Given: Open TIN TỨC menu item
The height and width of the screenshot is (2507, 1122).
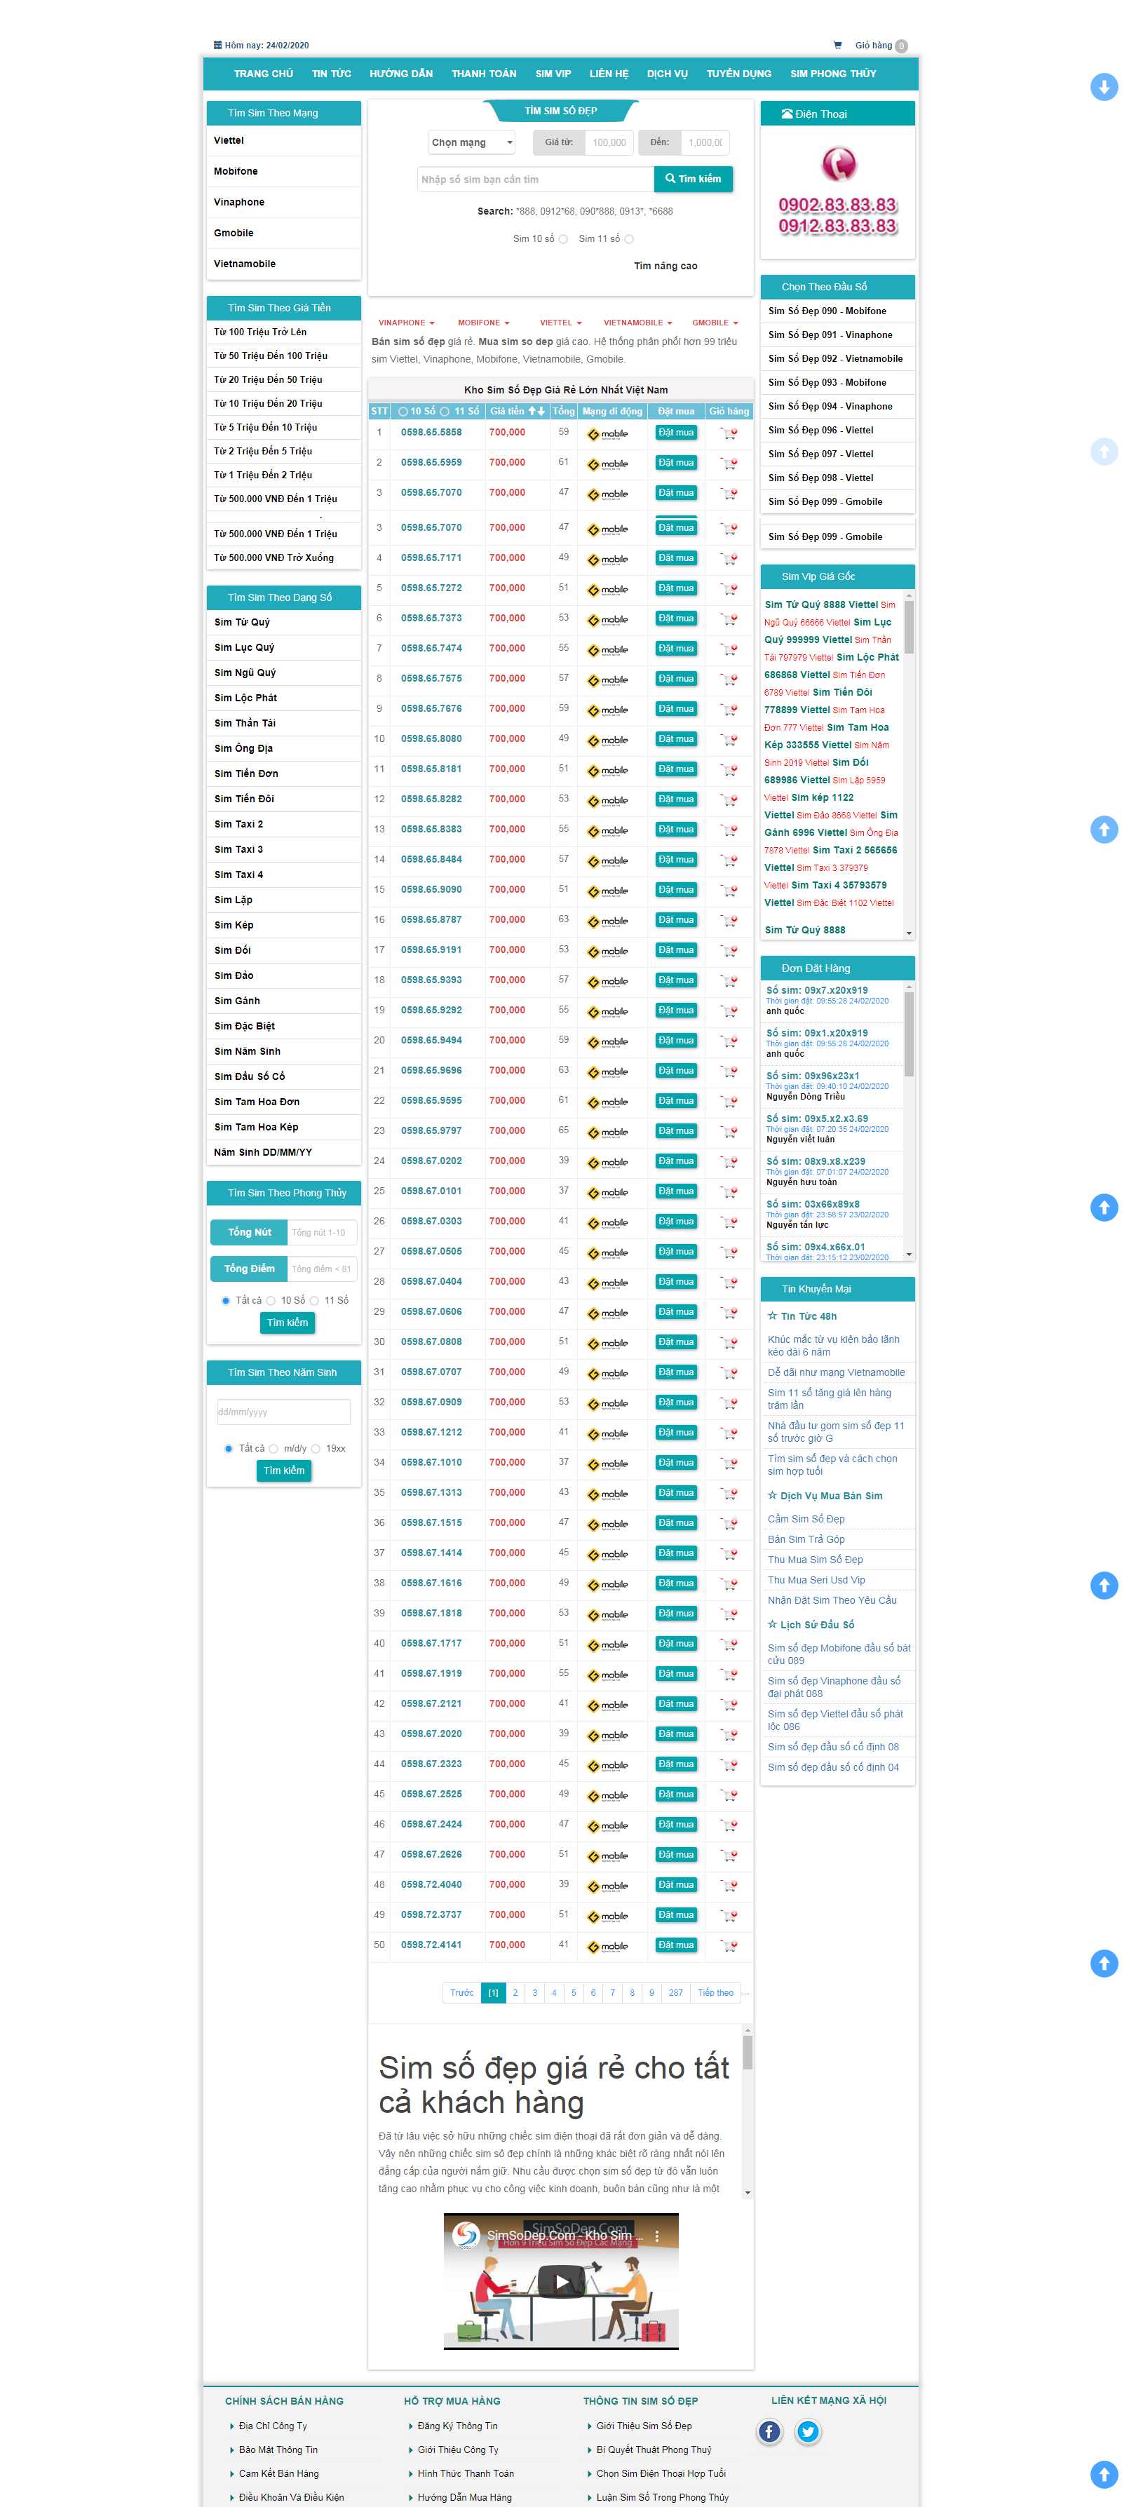Looking at the screenshot, I should (332, 74).
